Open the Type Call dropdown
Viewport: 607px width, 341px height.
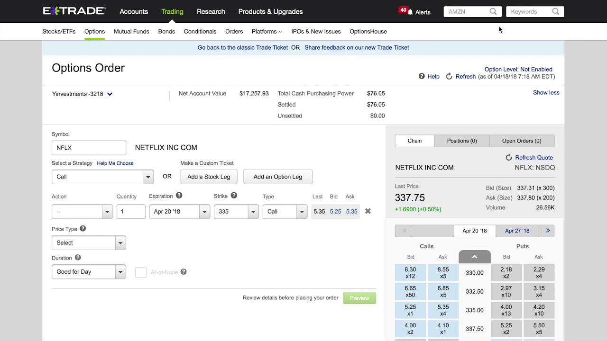tap(285, 212)
